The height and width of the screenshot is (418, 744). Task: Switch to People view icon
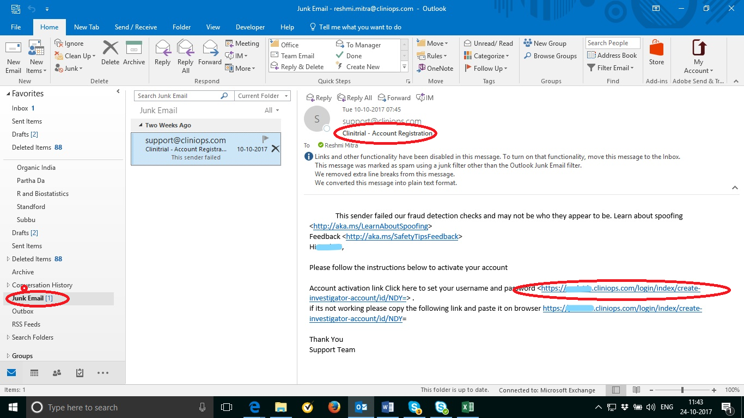pyautogui.click(x=57, y=373)
